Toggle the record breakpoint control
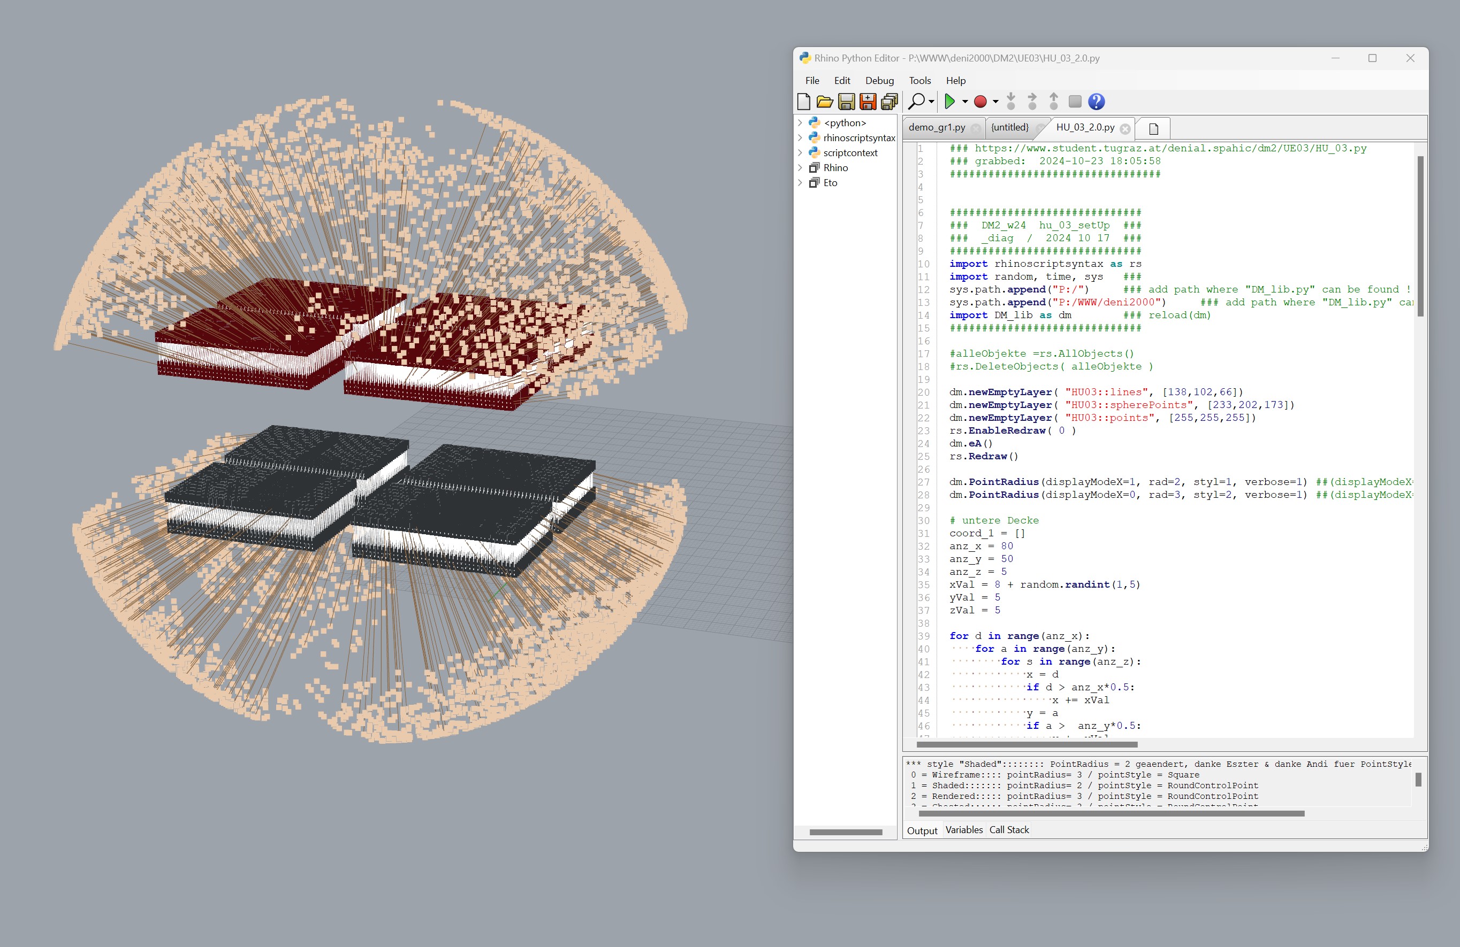The height and width of the screenshot is (947, 1460). 980,102
